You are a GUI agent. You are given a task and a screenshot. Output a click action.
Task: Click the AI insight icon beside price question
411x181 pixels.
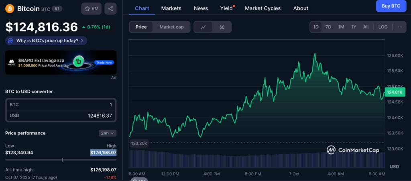point(10,41)
